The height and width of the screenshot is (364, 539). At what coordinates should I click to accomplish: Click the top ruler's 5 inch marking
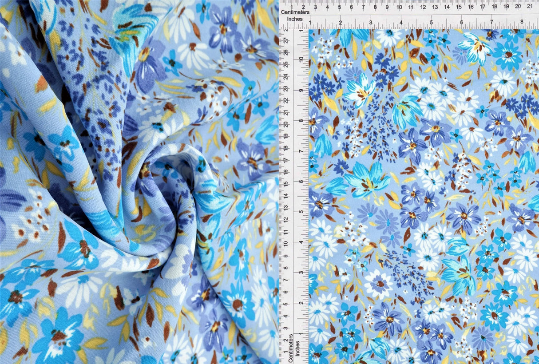pos(431,21)
